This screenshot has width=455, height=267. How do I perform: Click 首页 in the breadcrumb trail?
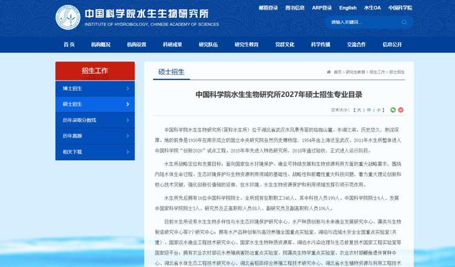[x=338, y=72]
